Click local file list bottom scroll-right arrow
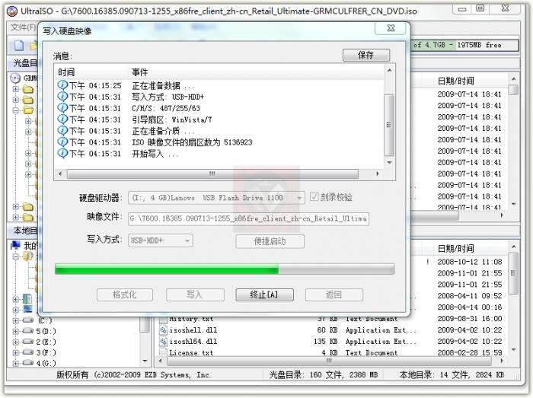The image size is (533, 398). [x=502, y=360]
